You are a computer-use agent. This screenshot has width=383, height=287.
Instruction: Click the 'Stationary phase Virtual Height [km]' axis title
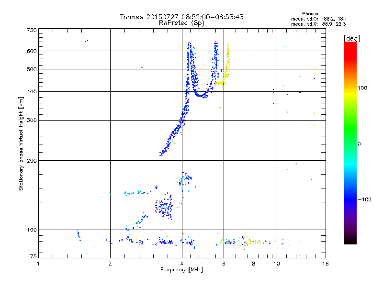(21, 143)
